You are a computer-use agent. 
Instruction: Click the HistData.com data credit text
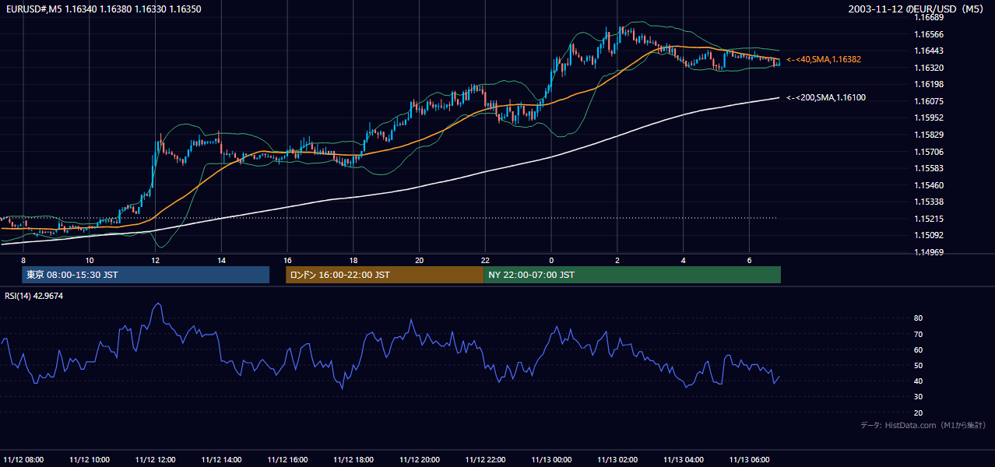click(923, 425)
